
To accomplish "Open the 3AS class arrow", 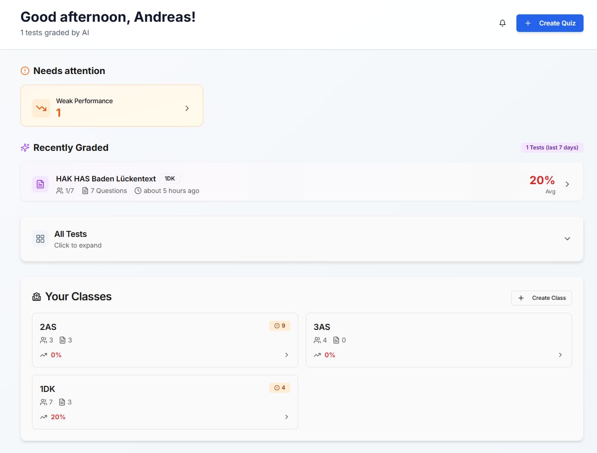I will [560, 355].
